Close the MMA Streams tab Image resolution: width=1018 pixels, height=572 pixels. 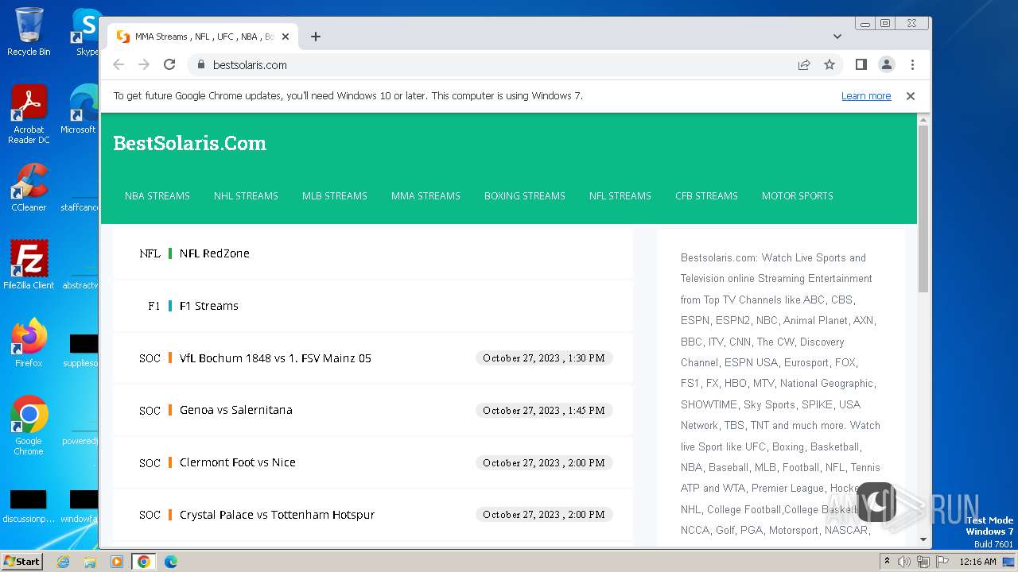[x=286, y=37]
